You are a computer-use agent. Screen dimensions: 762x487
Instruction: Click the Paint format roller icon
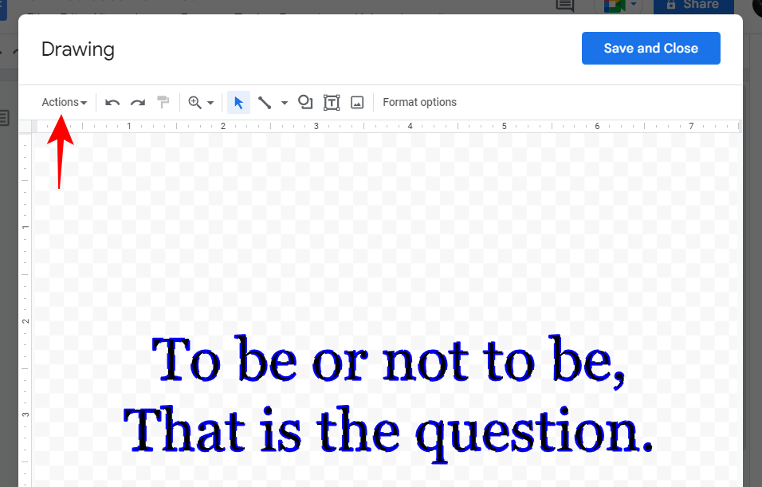tap(163, 102)
